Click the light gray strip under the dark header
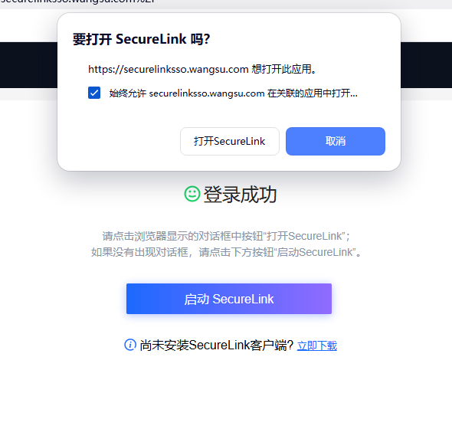452x429 pixels. pos(28,94)
